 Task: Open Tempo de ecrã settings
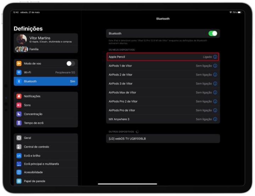point(46,123)
